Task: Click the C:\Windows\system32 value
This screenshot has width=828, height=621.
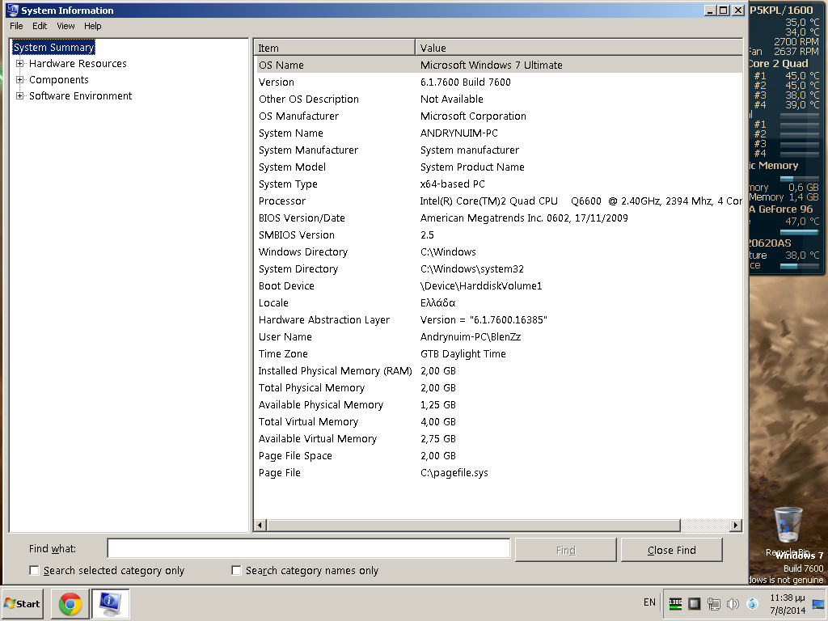Action: coord(472,268)
